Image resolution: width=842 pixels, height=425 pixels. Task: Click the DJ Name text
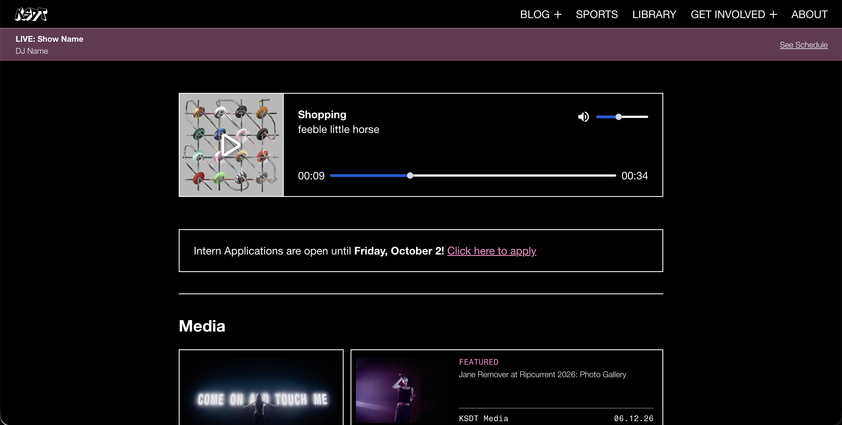32,51
